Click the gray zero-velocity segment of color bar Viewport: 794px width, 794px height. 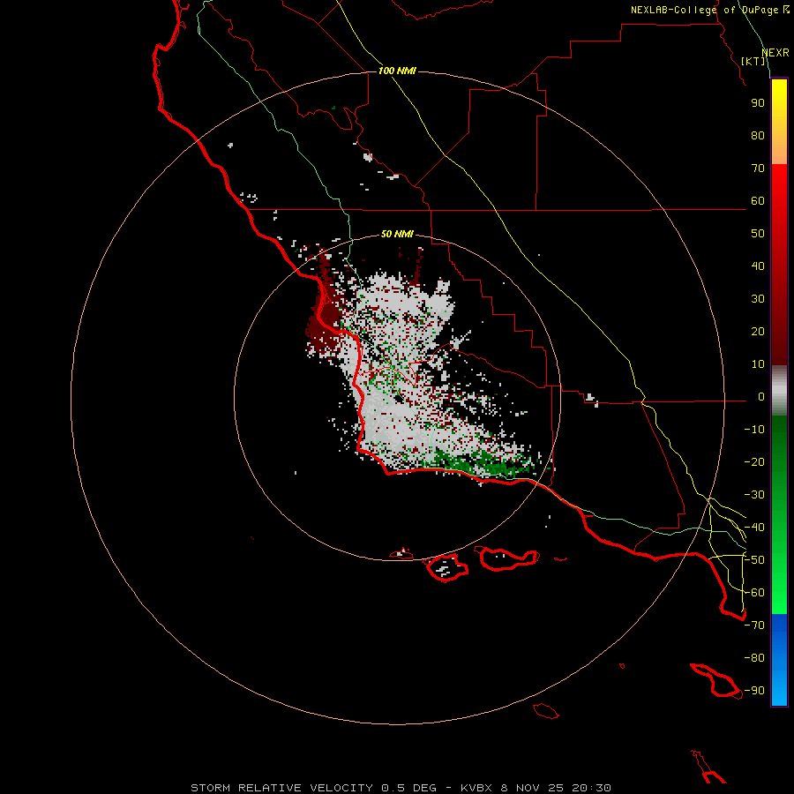point(779,391)
